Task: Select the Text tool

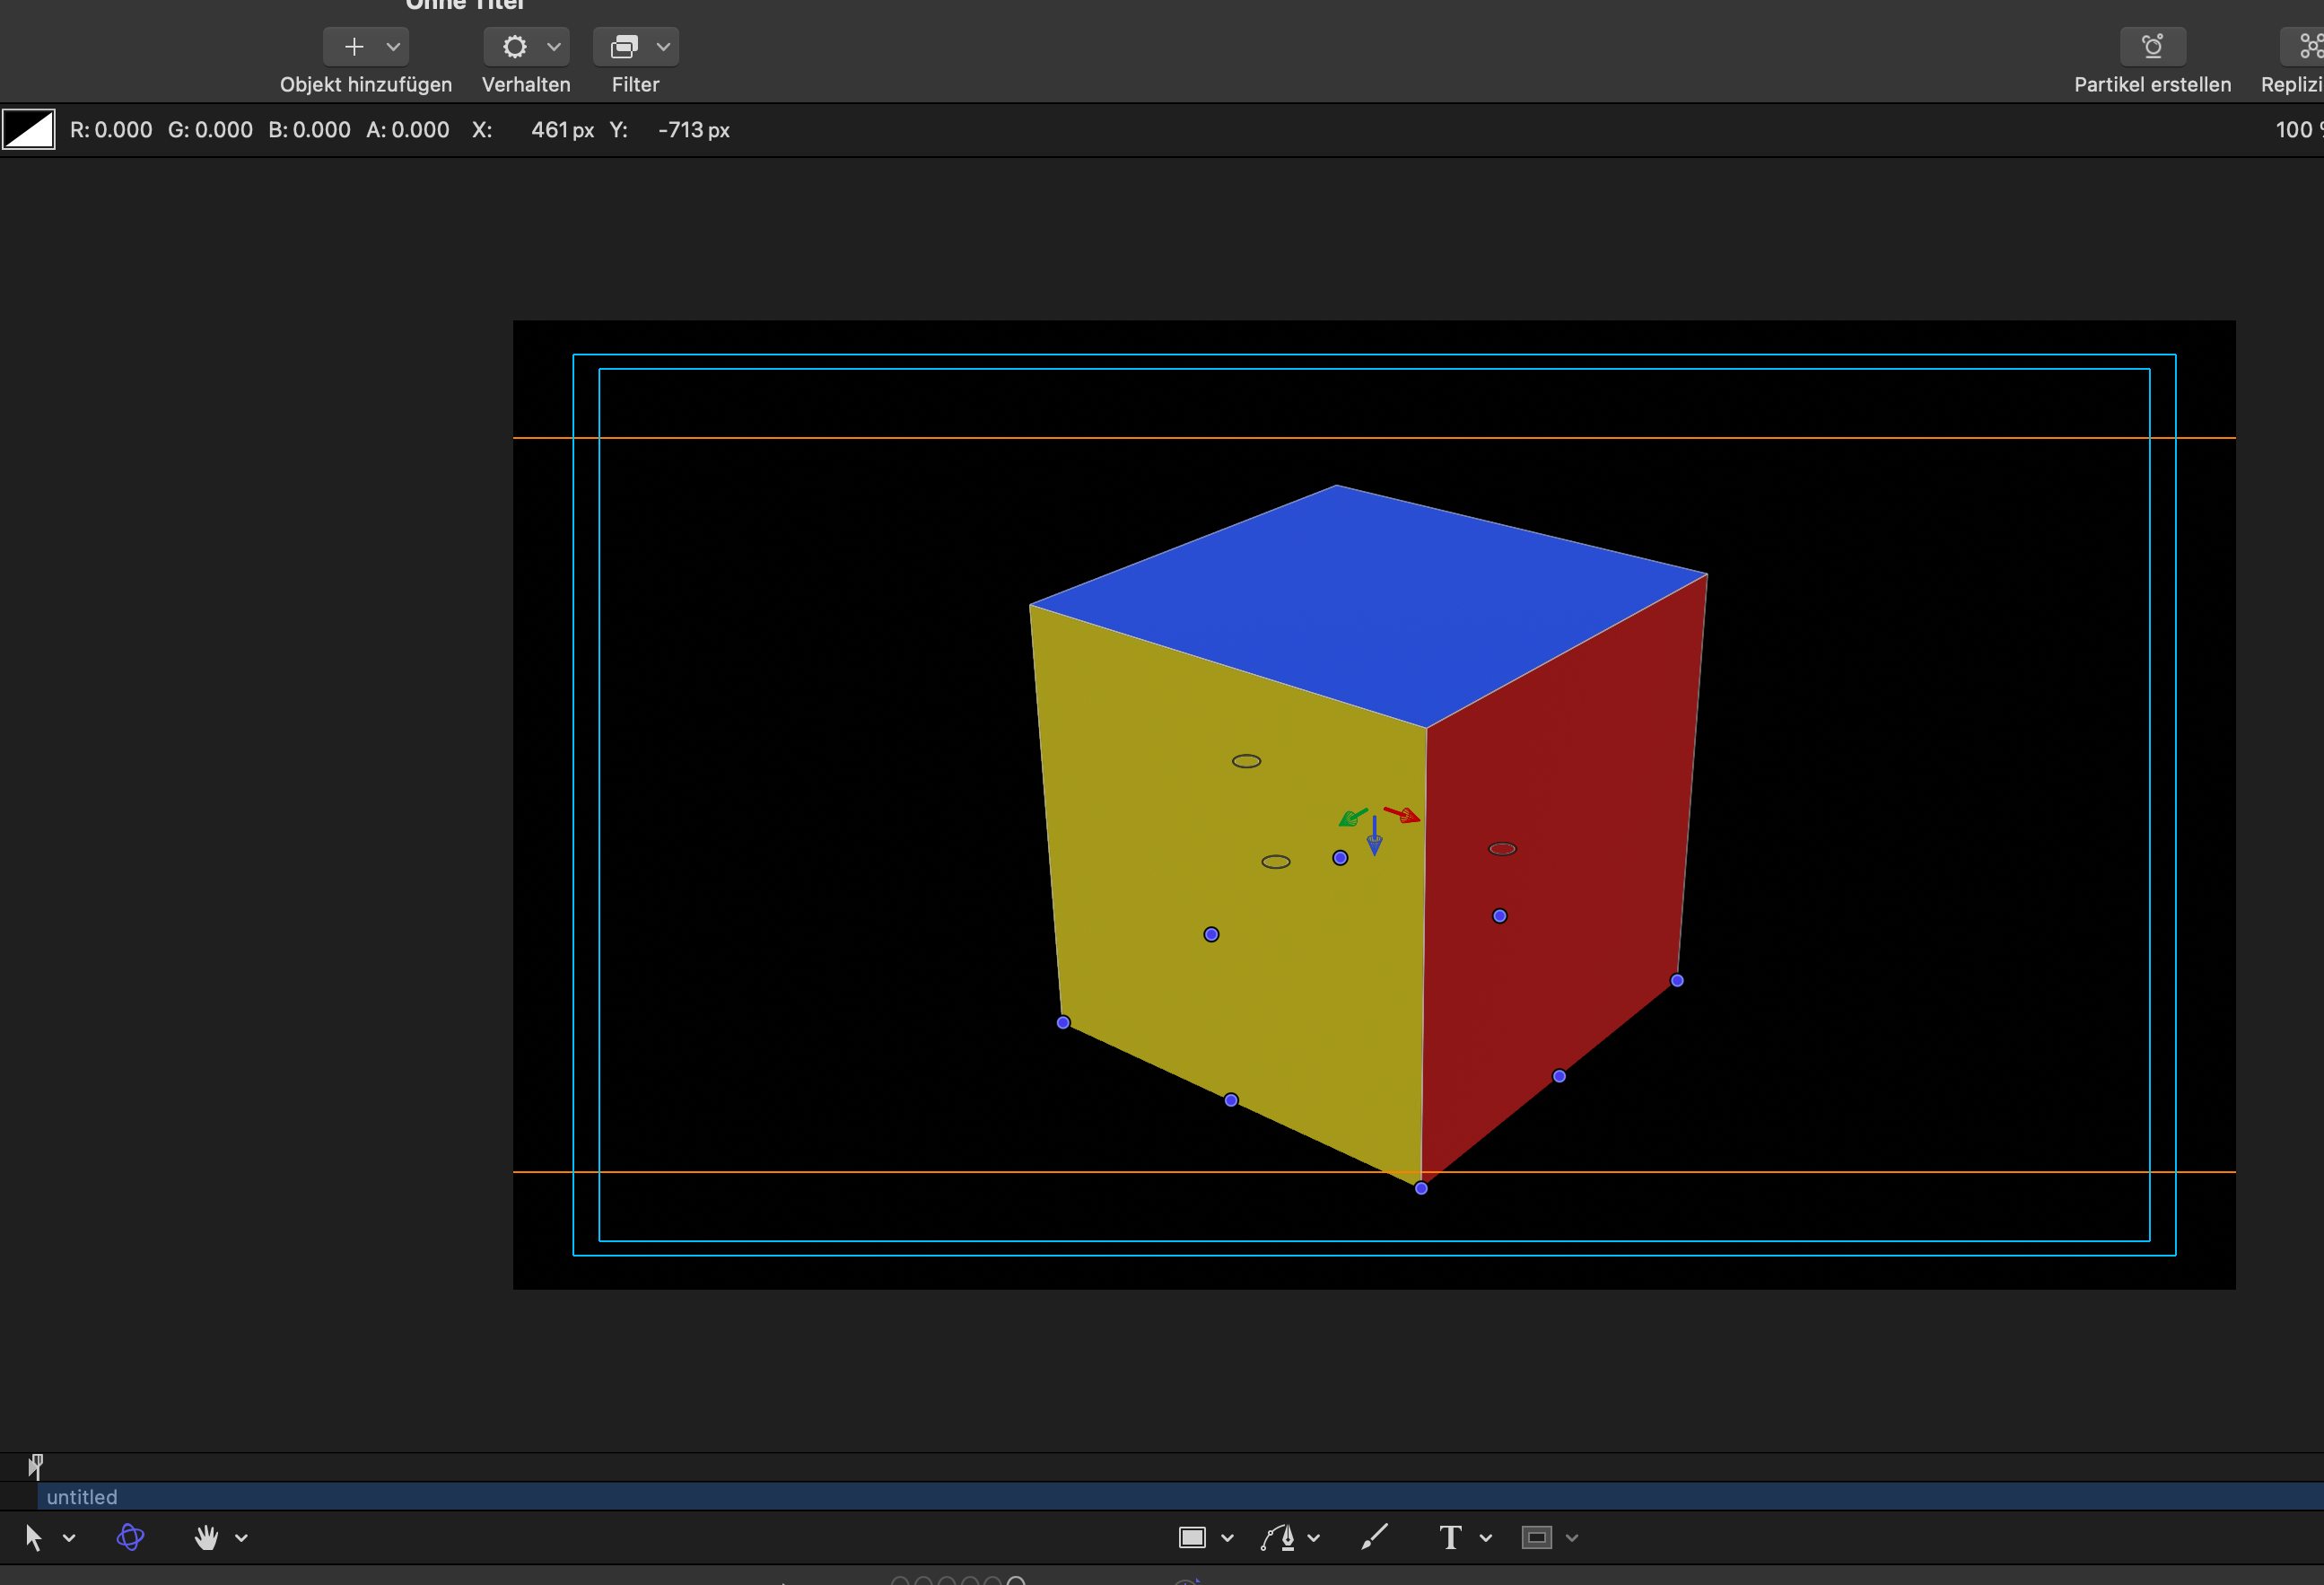Action: 1450,1538
